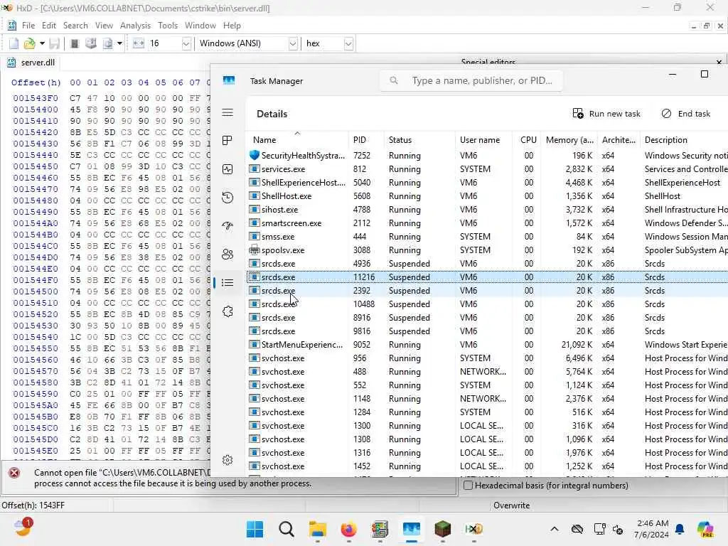Open dropdown arrow next to Open icon

click(x=42, y=43)
